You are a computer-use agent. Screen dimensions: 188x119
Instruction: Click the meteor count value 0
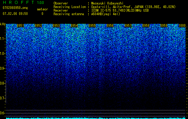(42, 14)
